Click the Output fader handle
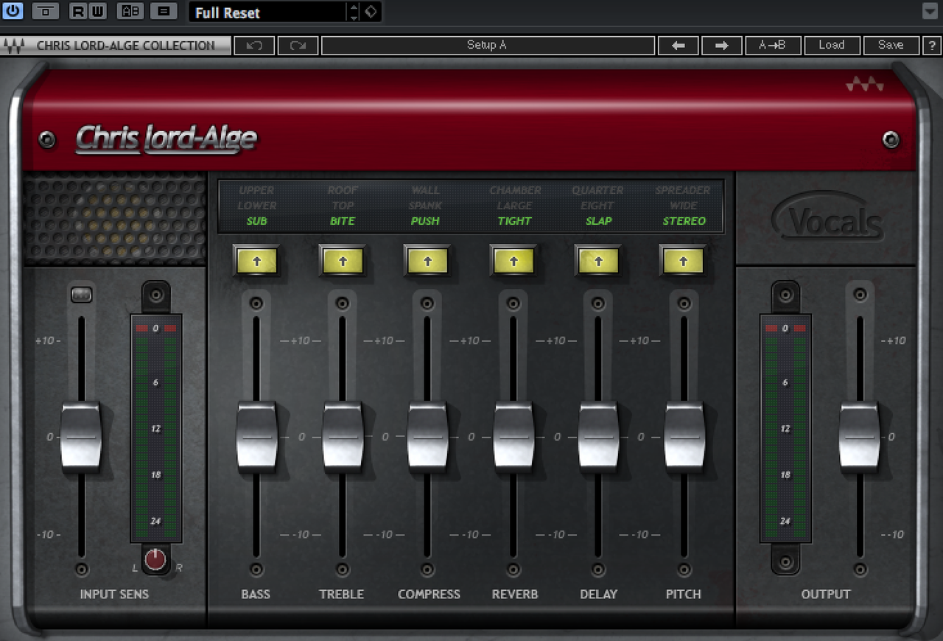Image resolution: width=943 pixels, height=641 pixels. pos(859,436)
